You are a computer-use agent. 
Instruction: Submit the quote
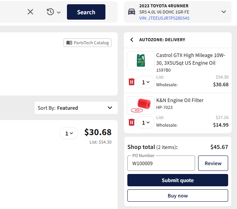178,180
